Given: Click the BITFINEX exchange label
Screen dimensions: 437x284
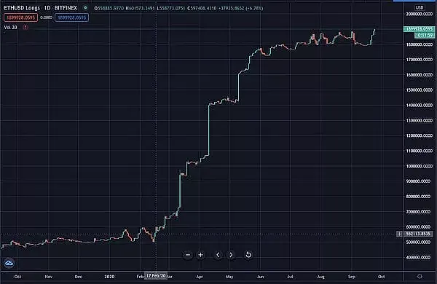Looking at the screenshot, I should click(x=66, y=8).
